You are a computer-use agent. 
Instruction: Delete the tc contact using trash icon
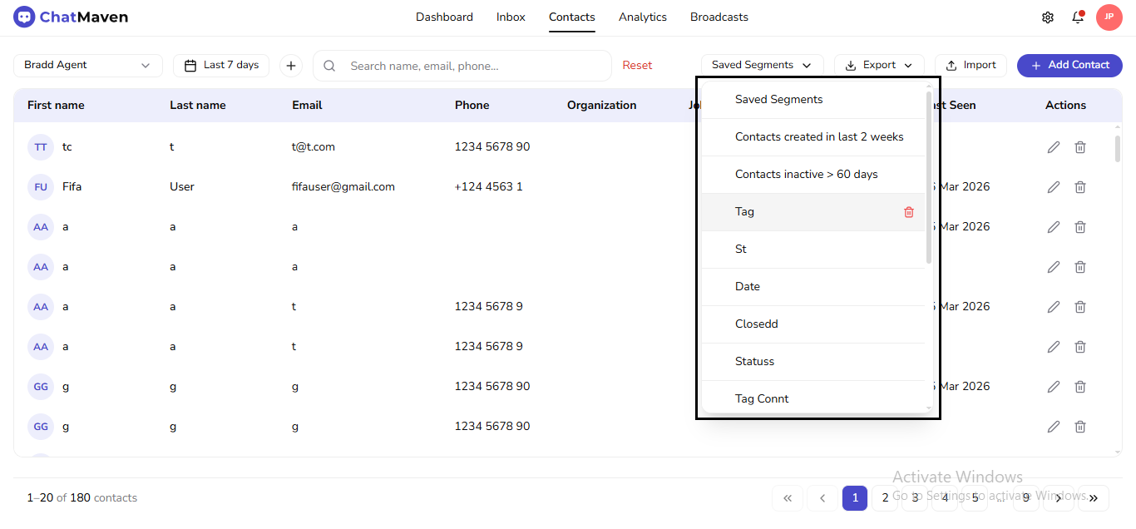pyautogui.click(x=1080, y=146)
